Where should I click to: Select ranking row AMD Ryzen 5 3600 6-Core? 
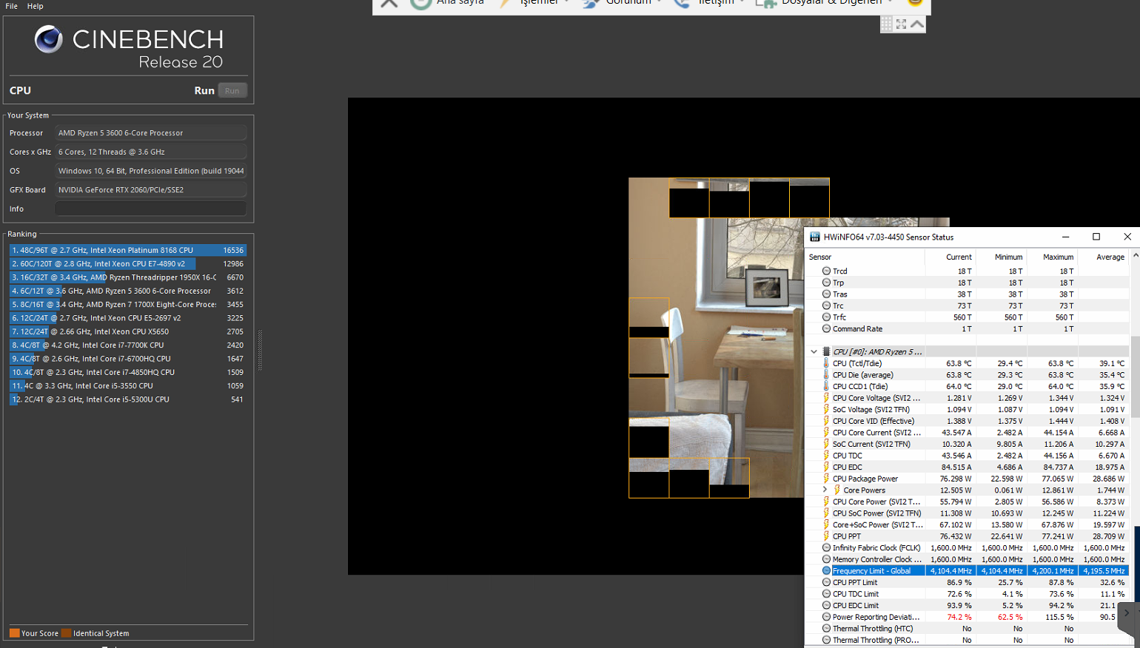point(127,291)
